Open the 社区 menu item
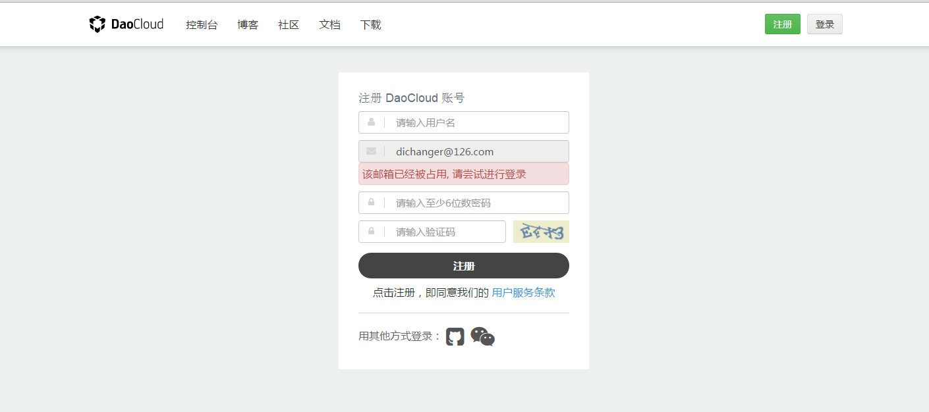The width and height of the screenshot is (929, 412). click(289, 25)
